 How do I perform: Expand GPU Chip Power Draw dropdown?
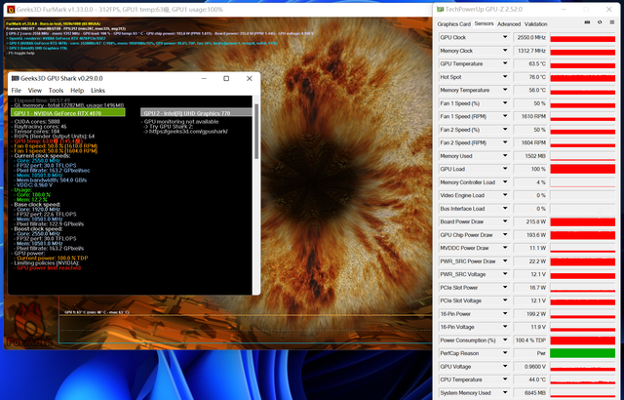point(505,235)
